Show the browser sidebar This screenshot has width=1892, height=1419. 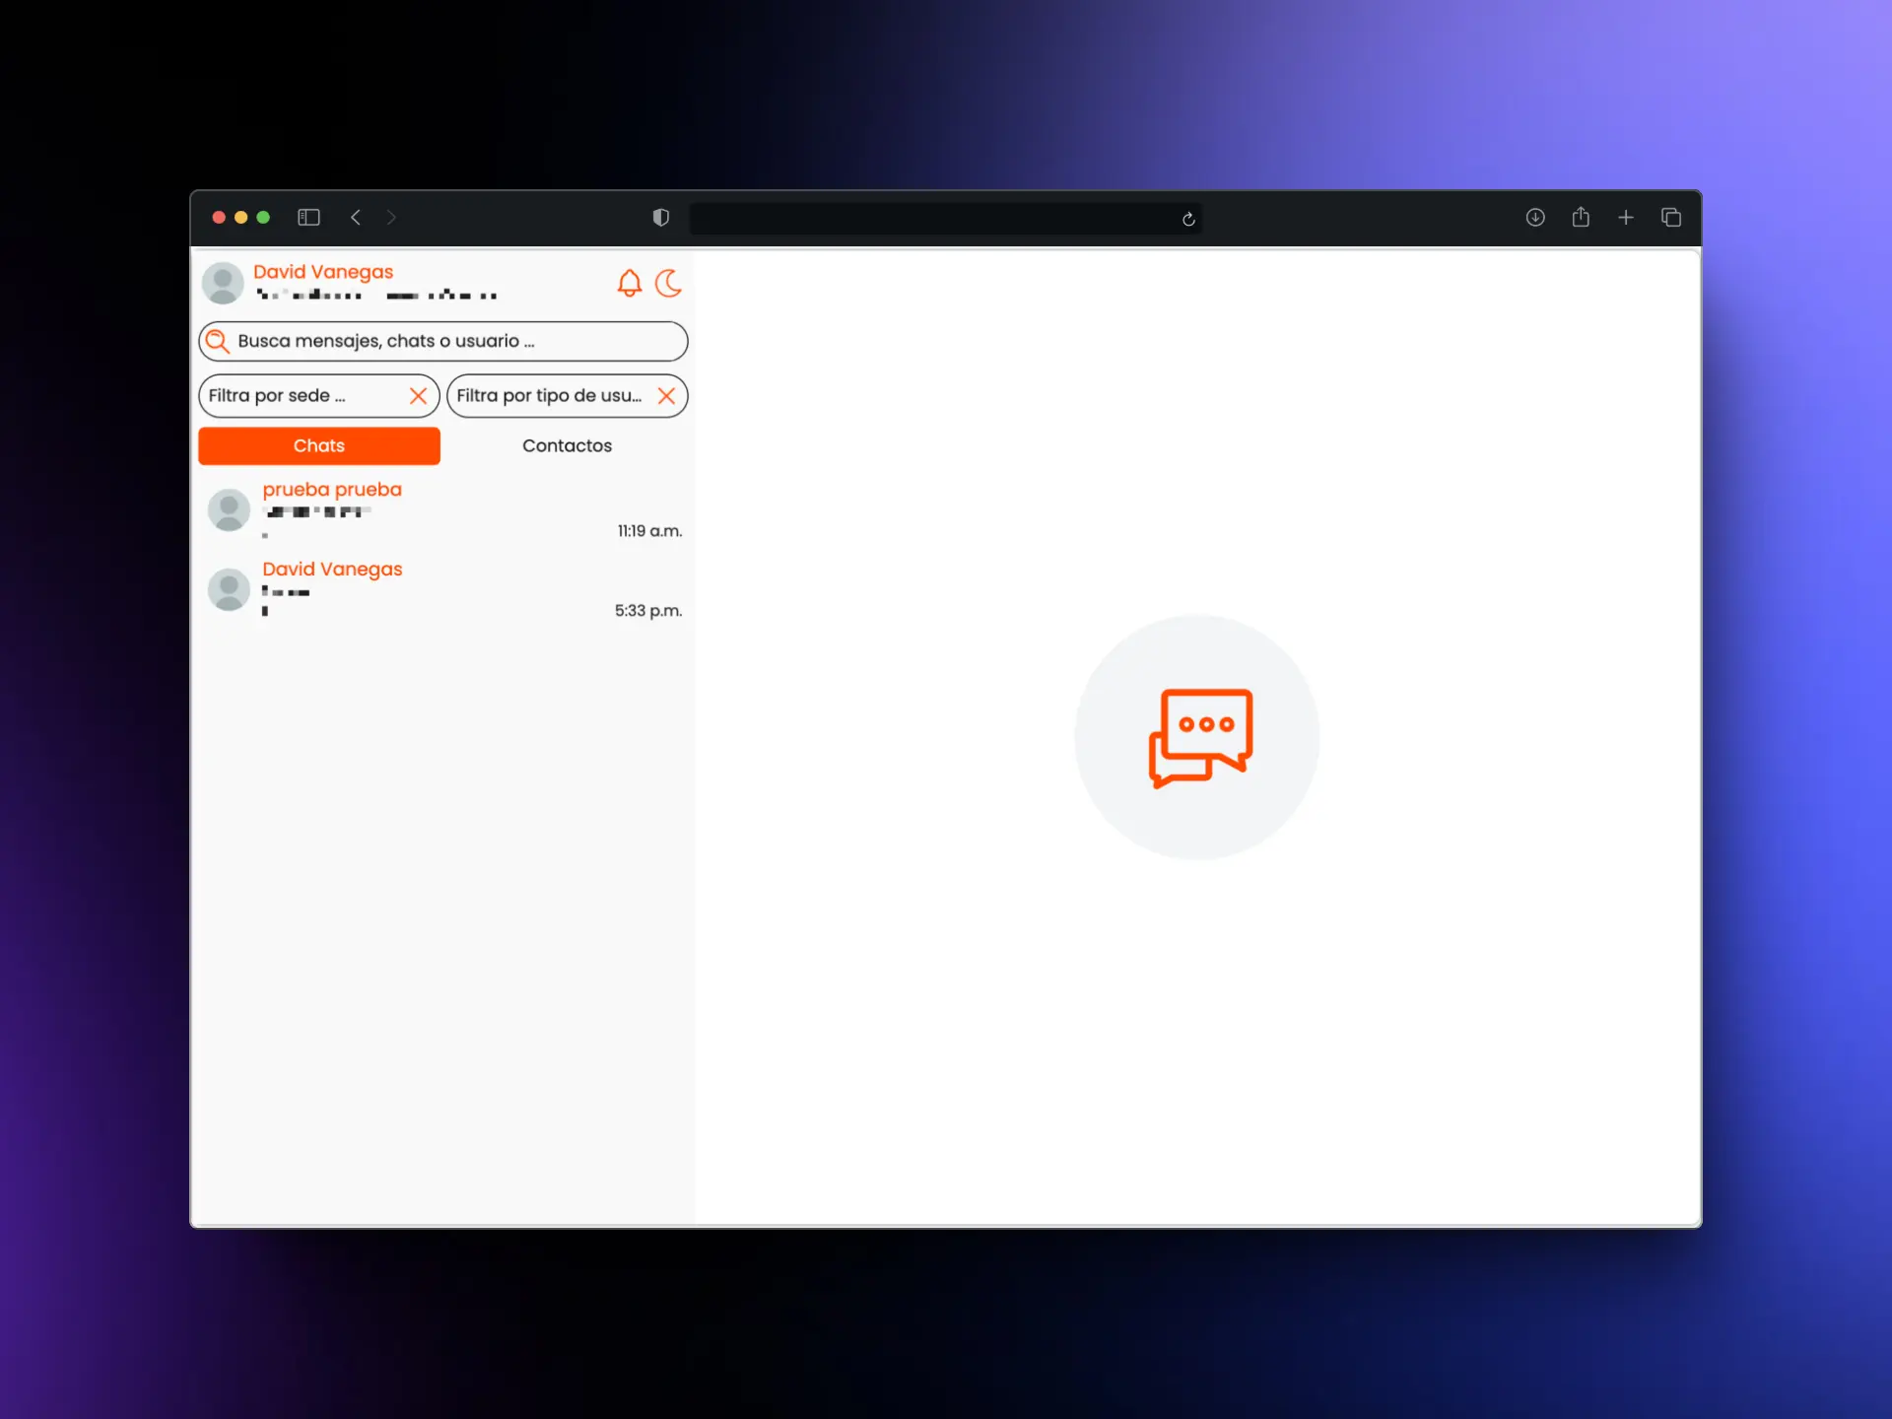308,218
